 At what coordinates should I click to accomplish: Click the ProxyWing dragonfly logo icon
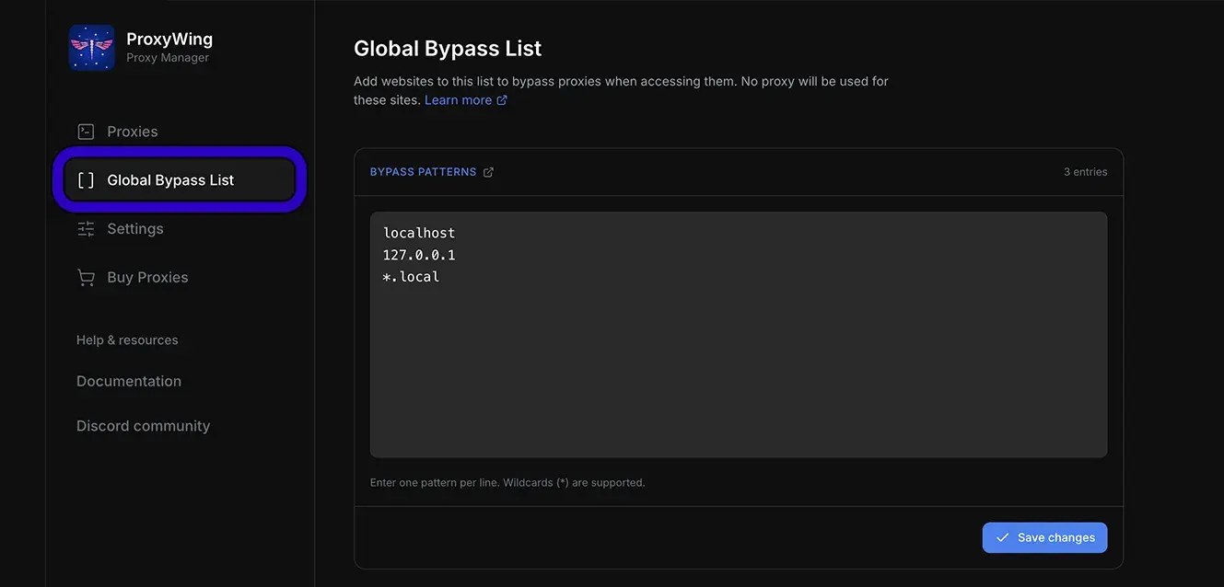click(91, 45)
